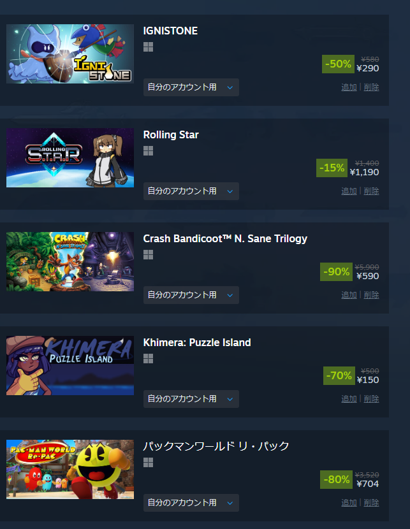Screen dimensions: 410x529
Task: Remove Rolling Star using 削除
Action: 371,191
